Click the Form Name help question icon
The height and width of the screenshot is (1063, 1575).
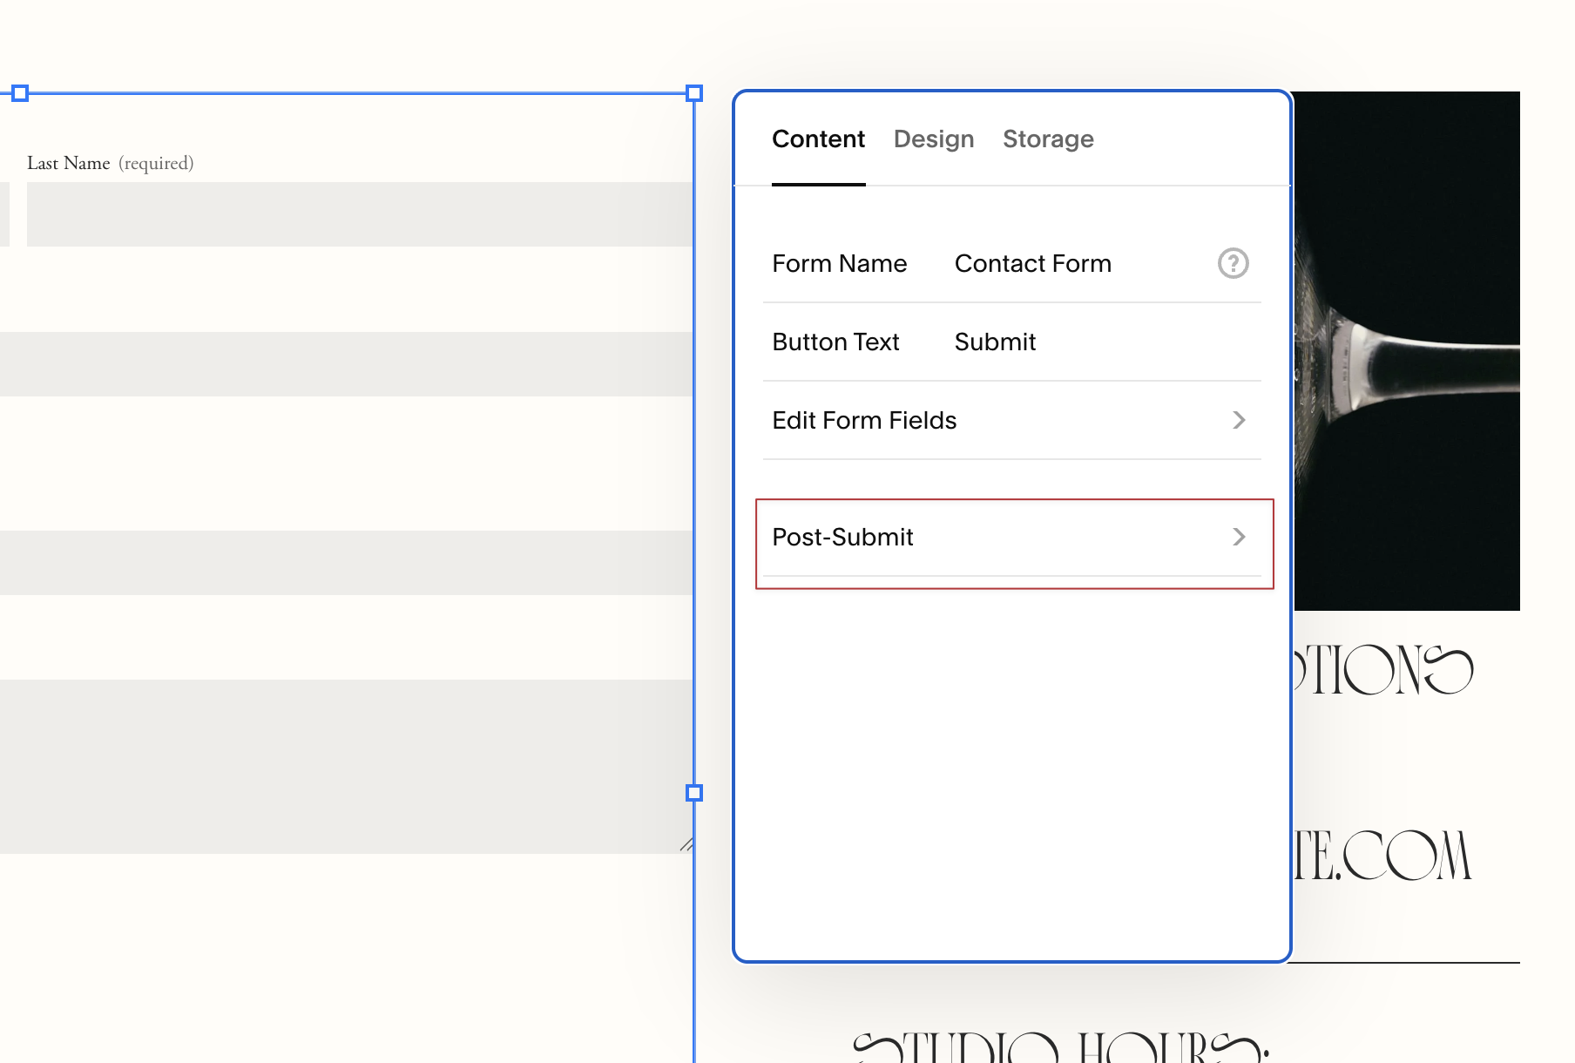[x=1233, y=263]
